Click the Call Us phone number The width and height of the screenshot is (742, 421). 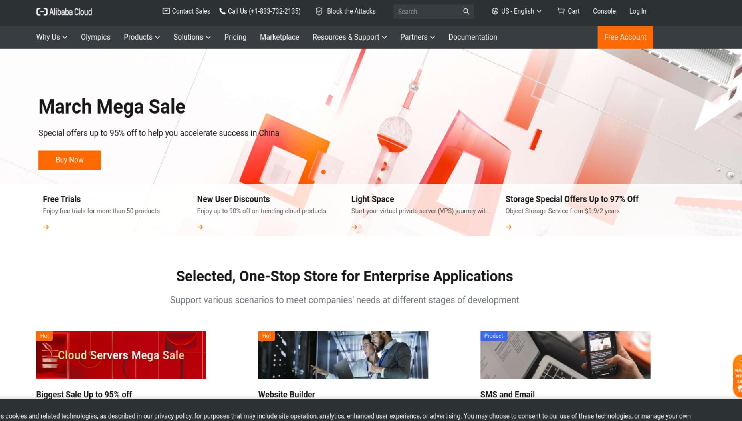pyautogui.click(x=264, y=11)
